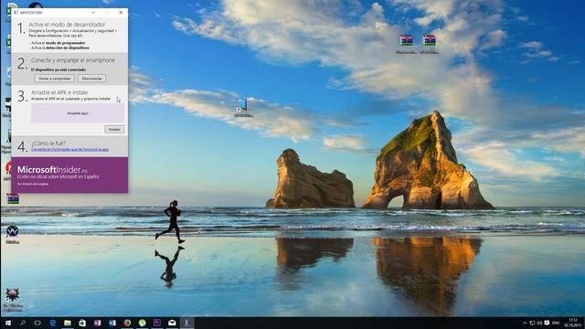The height and width of the screenshot is (329, 585).
Task: Click the 'Conecte y empareje el smartphone' heading
Action: click(x=73, y=60)
